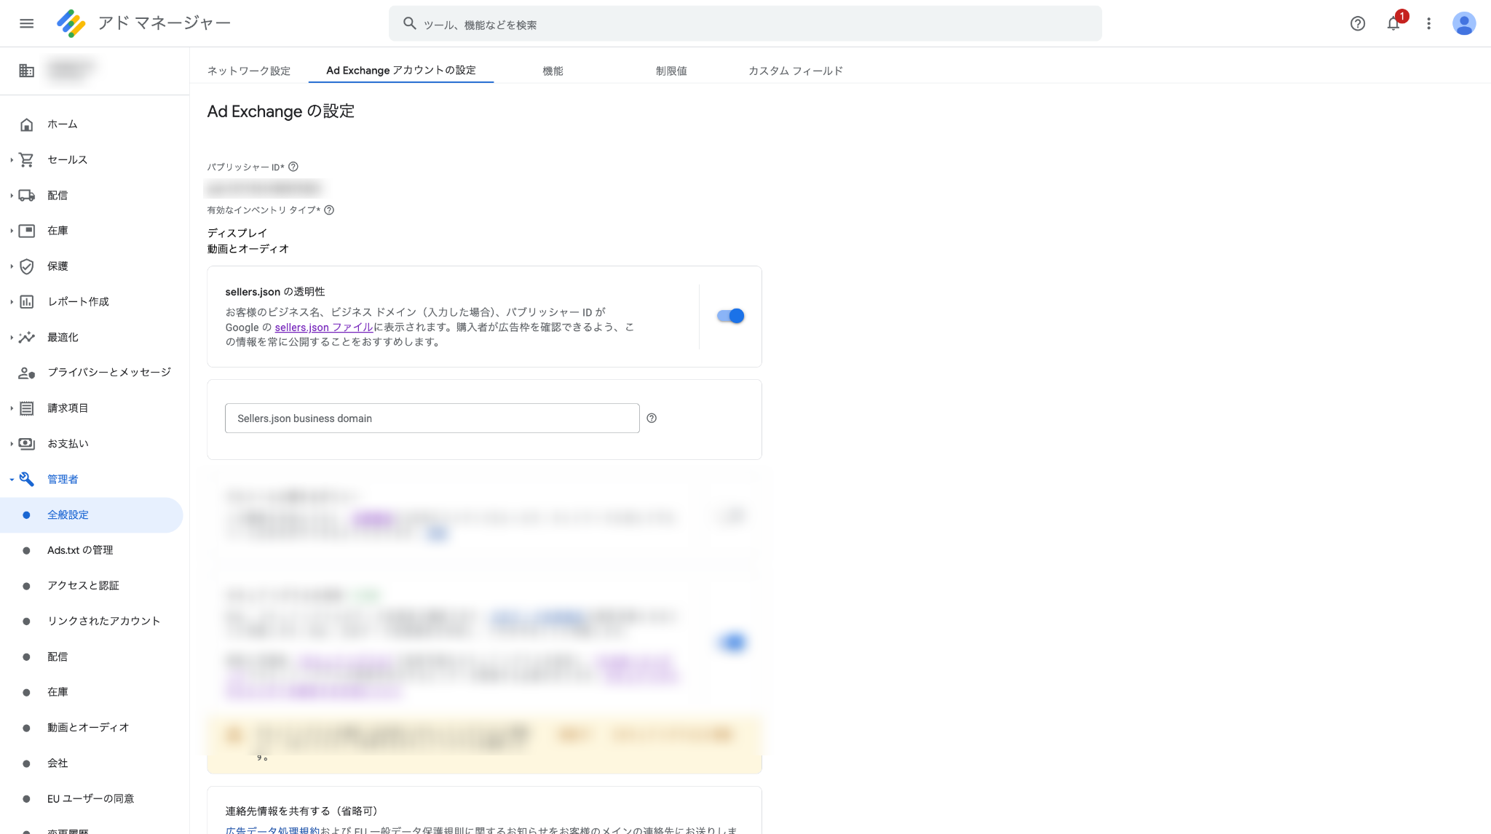This screenshot has height=834, width=1491.
Task: Open 動画とオーディオ admin submenu item
Action: [x=88, y=728]
